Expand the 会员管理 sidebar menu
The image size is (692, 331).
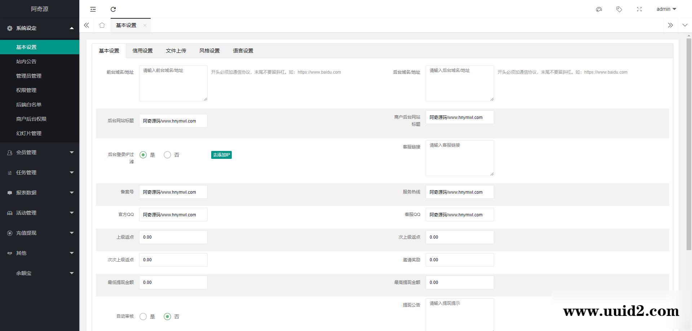pyautogui.click(x=40, y=152)
